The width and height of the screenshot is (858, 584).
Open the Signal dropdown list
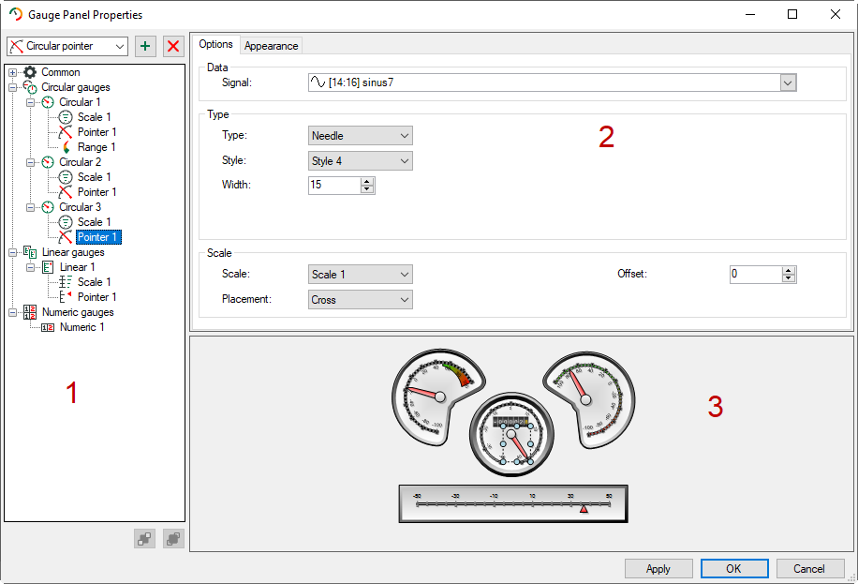(x=788, y=83)
